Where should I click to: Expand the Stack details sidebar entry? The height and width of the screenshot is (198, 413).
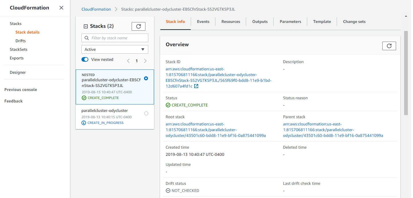27,32
